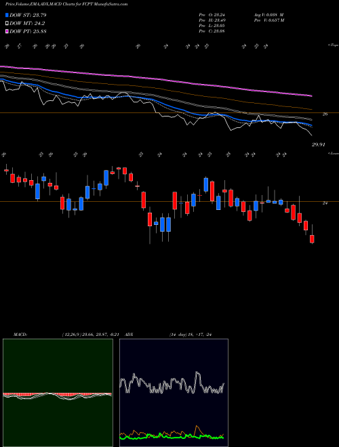Viewport: 339px width, 447px height.
Task: Open the dark blue ADX indicator chart panel
Action: tap(174, 393)
